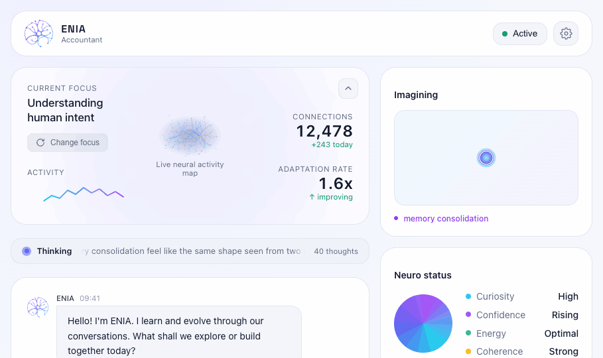Click the glowing orb in Imagining panel
Image resolution: width=603 pixels, height=358 pixels.
[x=486, y=158]
